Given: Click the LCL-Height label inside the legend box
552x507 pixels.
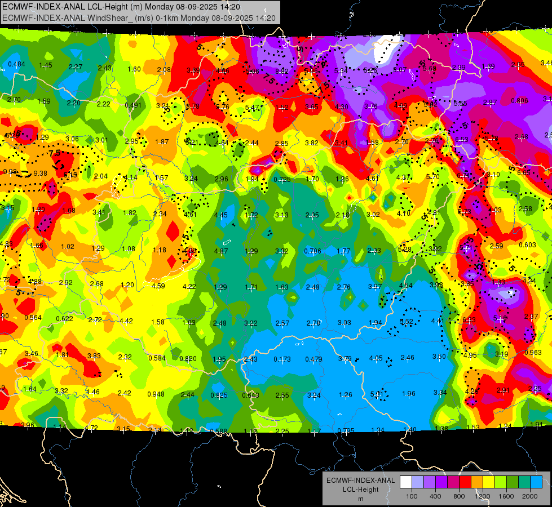Looking at the screenshot, I should pyautogui.click(x=360, y=490).
